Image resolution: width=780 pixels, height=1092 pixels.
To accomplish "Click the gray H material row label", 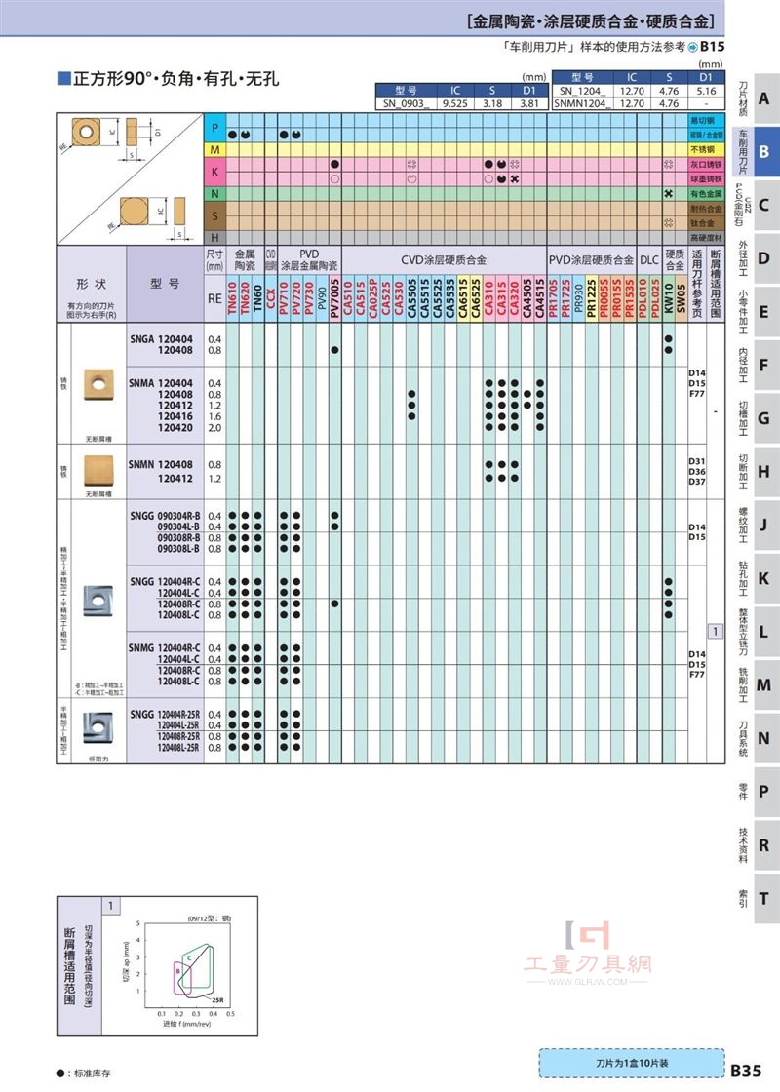I will click(x=214, y=238).
